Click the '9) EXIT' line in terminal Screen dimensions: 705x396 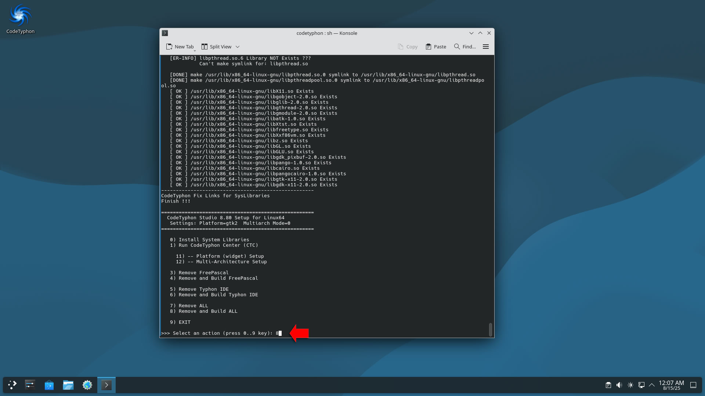pos(180,322)
